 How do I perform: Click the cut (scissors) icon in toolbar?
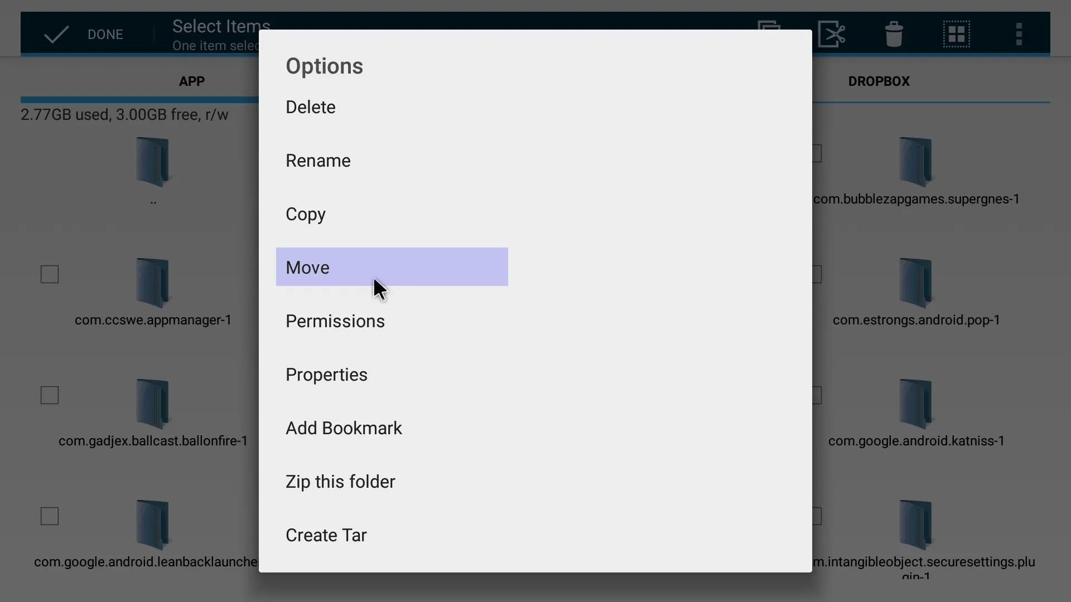832,34
